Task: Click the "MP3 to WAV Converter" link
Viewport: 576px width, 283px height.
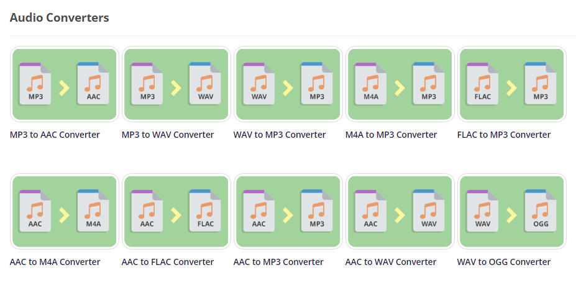Action: 168,135
